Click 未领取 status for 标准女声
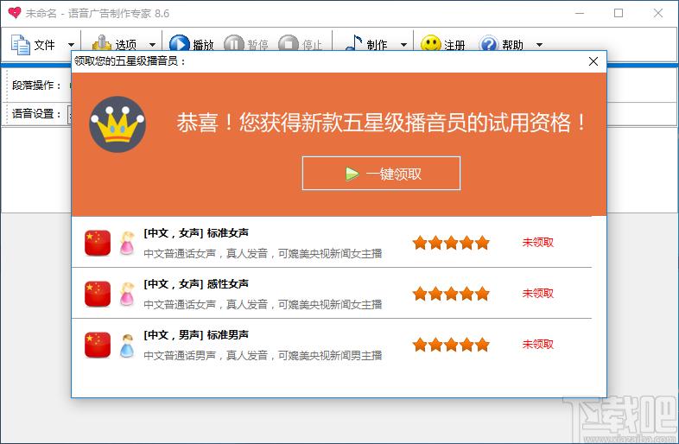 [538, 242]
